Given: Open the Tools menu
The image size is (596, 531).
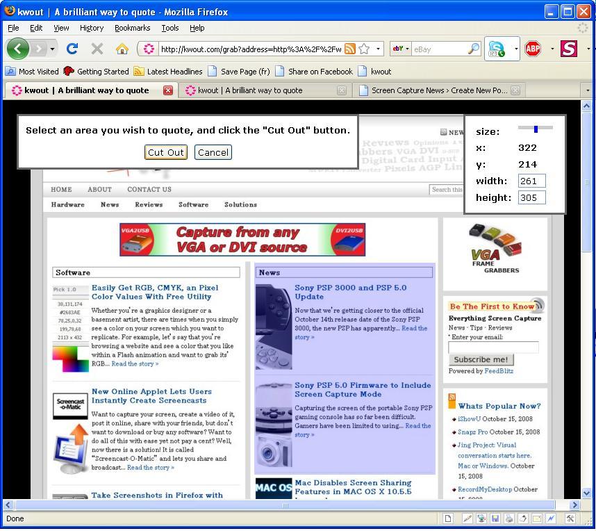Looking at the screenshot, I should point(170,28).
